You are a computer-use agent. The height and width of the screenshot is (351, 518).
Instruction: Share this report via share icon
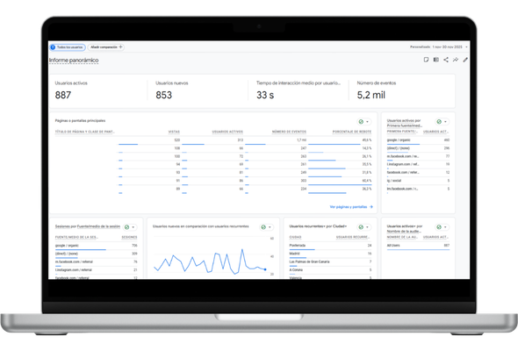(x=446, y=60)
